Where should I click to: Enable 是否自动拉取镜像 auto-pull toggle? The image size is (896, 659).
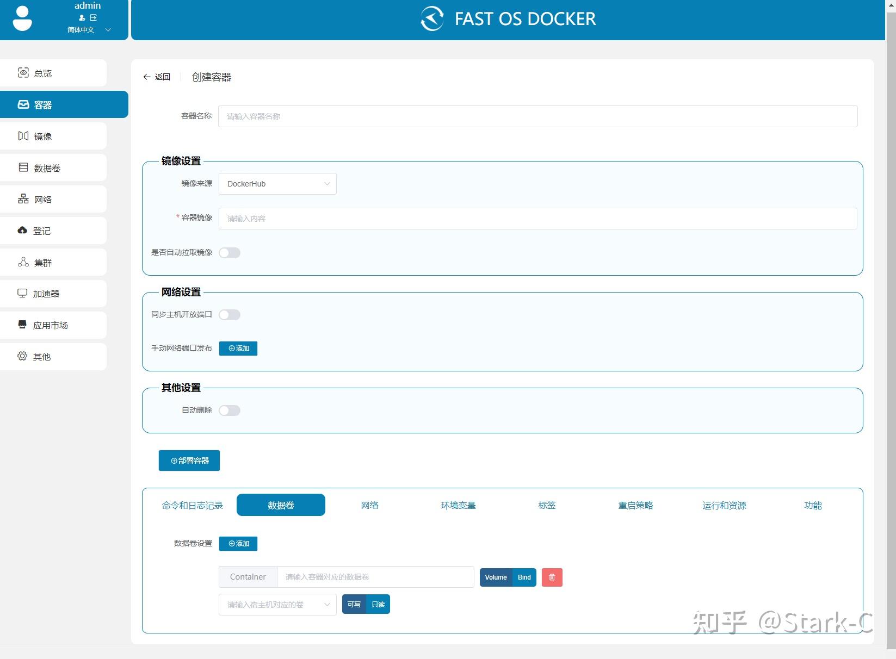pyautogui.click(x=229, y=252)
